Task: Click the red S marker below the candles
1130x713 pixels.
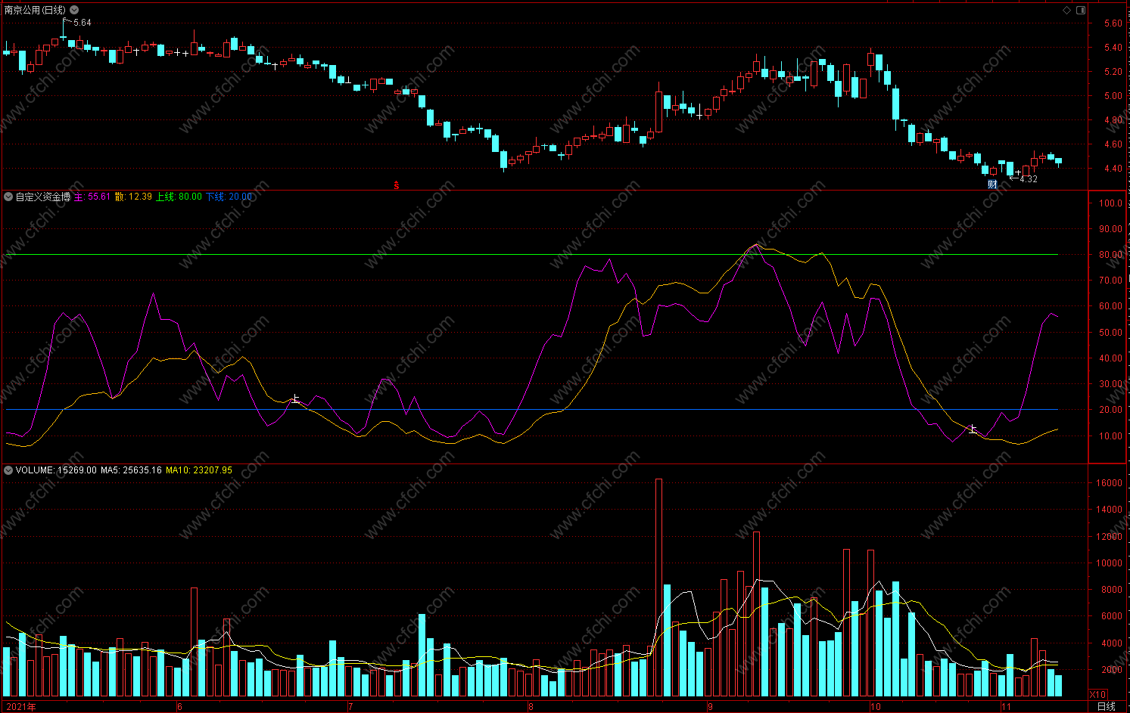Action: [396, 185]
